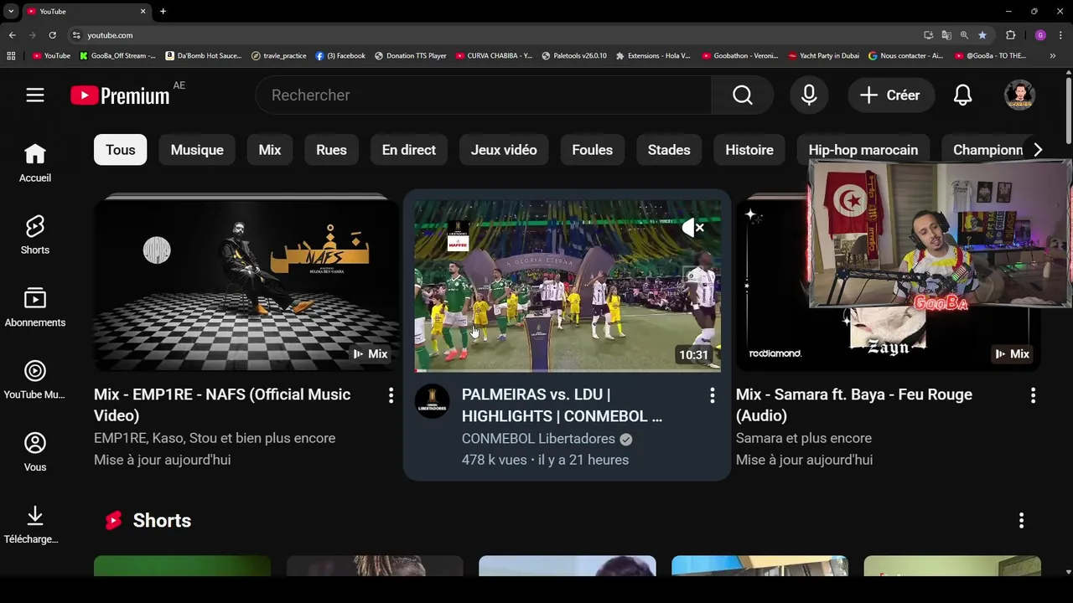Start voice search with microphone icon
Viewport: 1073px width, 603px height.
pyautogui.click(x=809, y=95)
